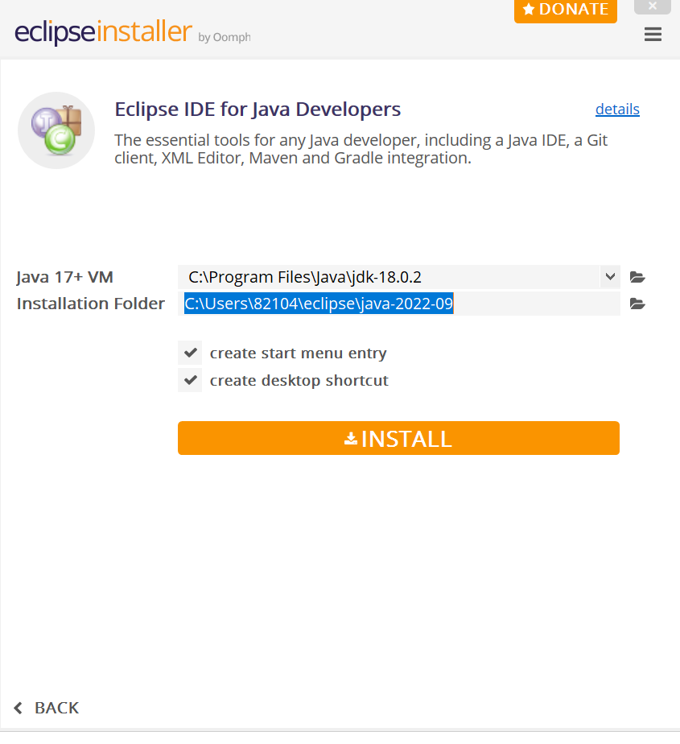Screen dimensions: 680x744
Task: Click the Eclipse IDE Java package icon
Action: pos(56,130)
